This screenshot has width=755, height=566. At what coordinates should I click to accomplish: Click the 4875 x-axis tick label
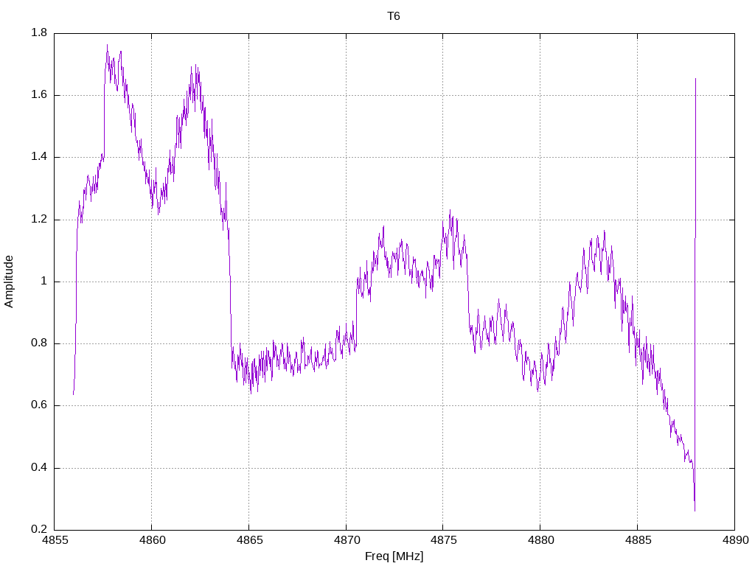pos(443,540)
